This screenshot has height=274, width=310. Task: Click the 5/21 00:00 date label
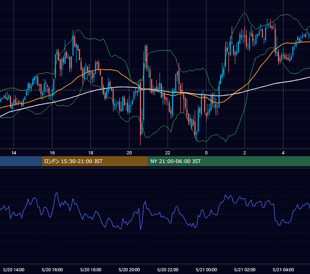pos(206,269)
